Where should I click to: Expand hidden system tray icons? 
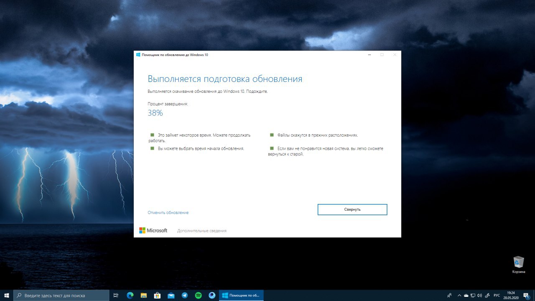tap(459, 295)
